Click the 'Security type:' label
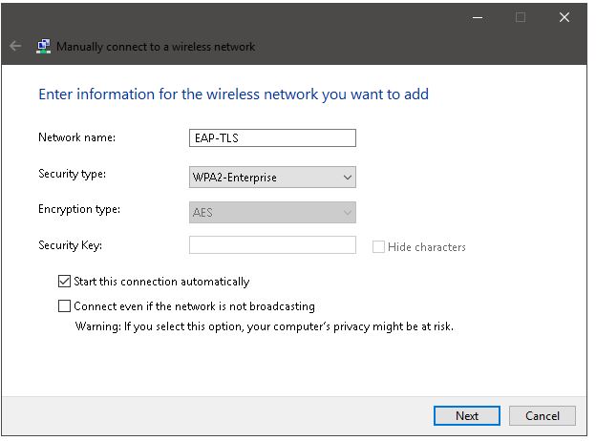Image resolution: width=596 pixels, height=441 pixels. coord(73,174)
